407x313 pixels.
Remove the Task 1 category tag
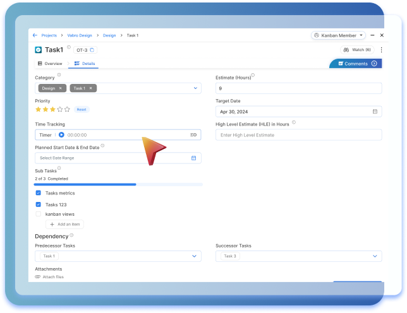pyautogui.click(x=91, y=88)
